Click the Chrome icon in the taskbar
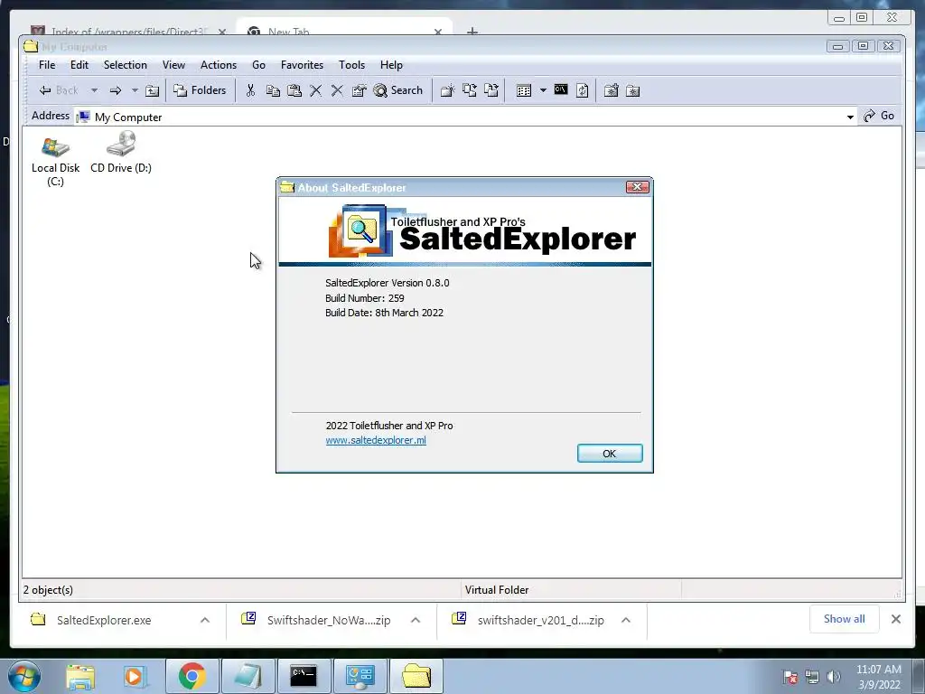 [x=192, y=676]
